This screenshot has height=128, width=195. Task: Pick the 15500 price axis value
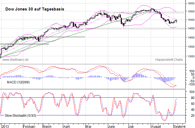coord(191,11)
